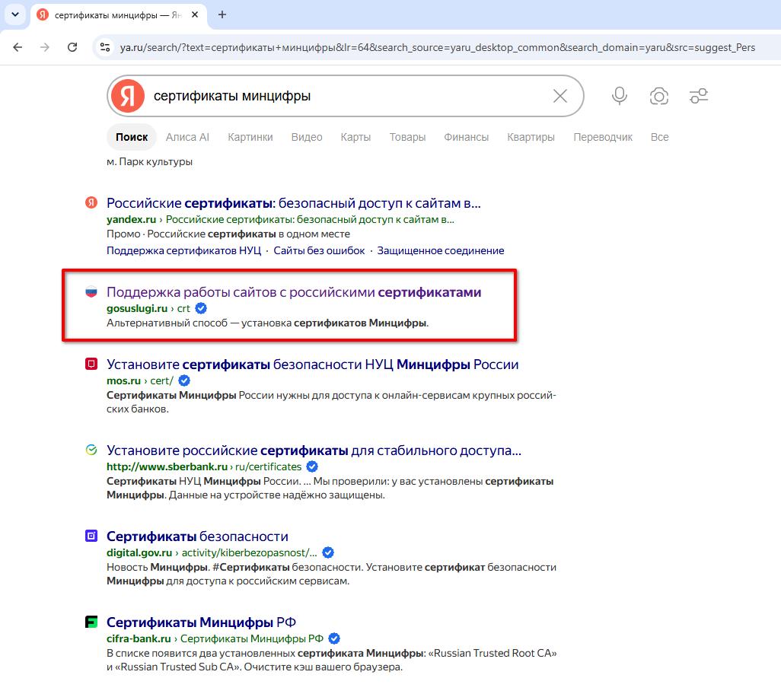
Task: Open Поддержка работы сайтов с российскими сертификатами
Action: click(x=294, y=292)
